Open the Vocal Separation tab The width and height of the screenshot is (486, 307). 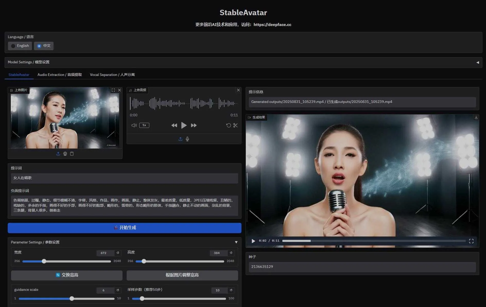[x=112, y=75]
